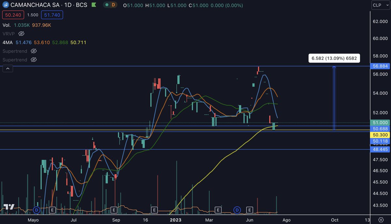Click the 51.740 buy price button
The width and height of the screenshot is (391, 224).
click(x=53, y=15)
